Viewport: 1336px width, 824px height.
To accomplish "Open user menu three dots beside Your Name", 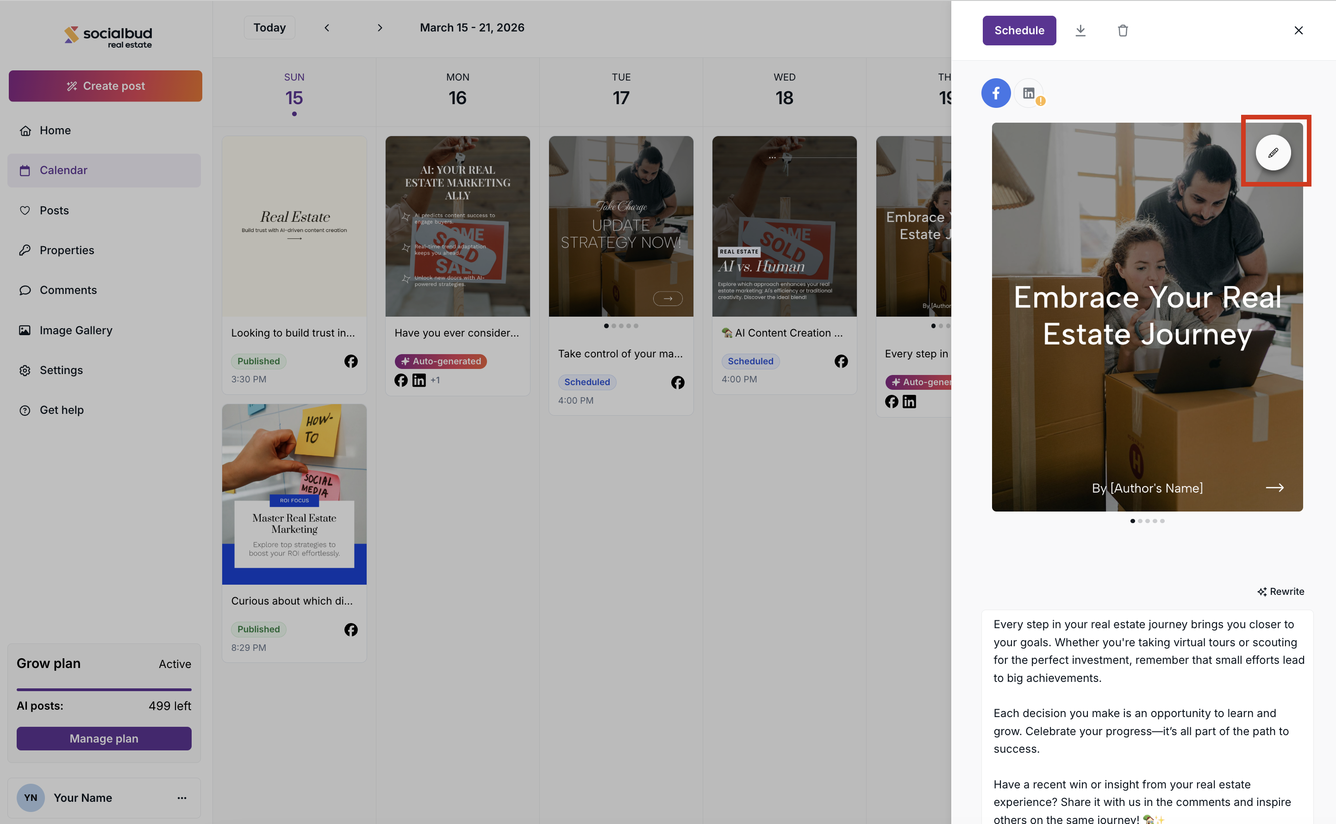I will coord(182,798).
